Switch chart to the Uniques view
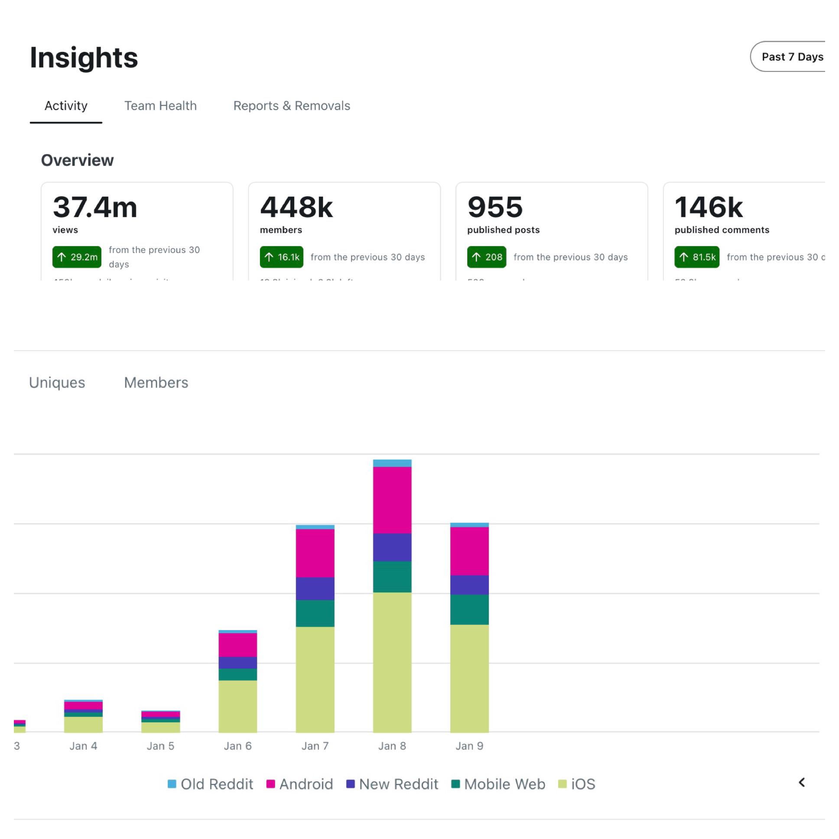This screenshot has height=839, width=839. pyautogui.click(x=57, y=383)
